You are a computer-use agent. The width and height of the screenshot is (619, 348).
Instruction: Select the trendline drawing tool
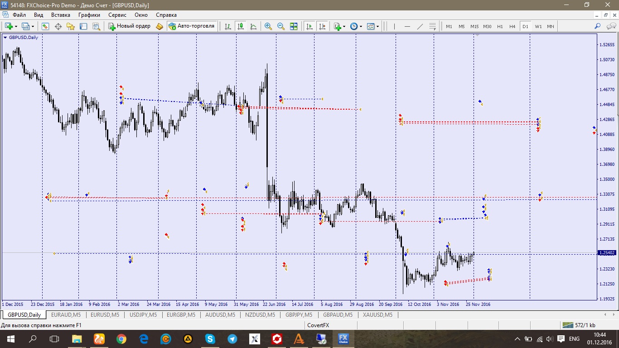pyautogui.click(x=420, y=26)
